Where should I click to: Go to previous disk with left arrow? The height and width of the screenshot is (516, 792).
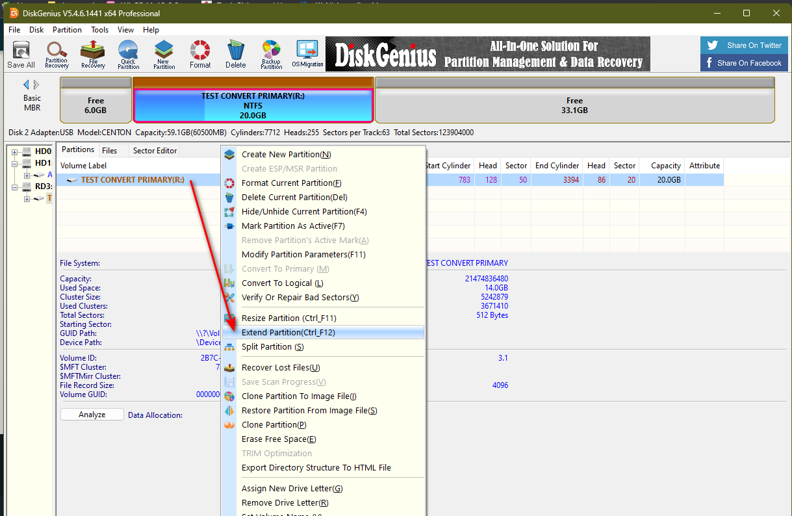pyautogui.click(x=27, y=84)
